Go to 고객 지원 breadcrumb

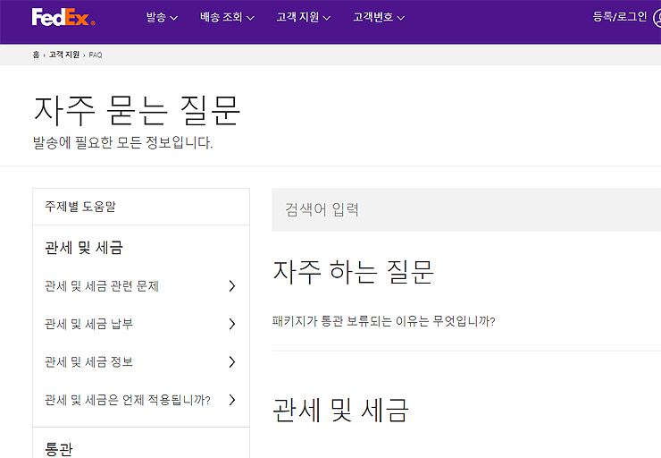63,55
